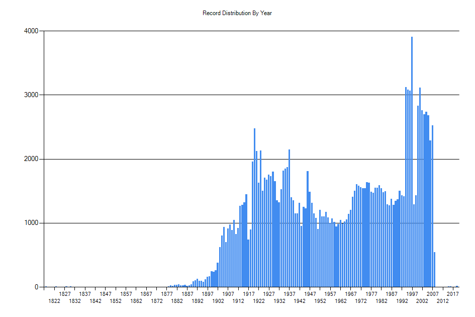Click the 1902 x-axis label

point(218,301)
